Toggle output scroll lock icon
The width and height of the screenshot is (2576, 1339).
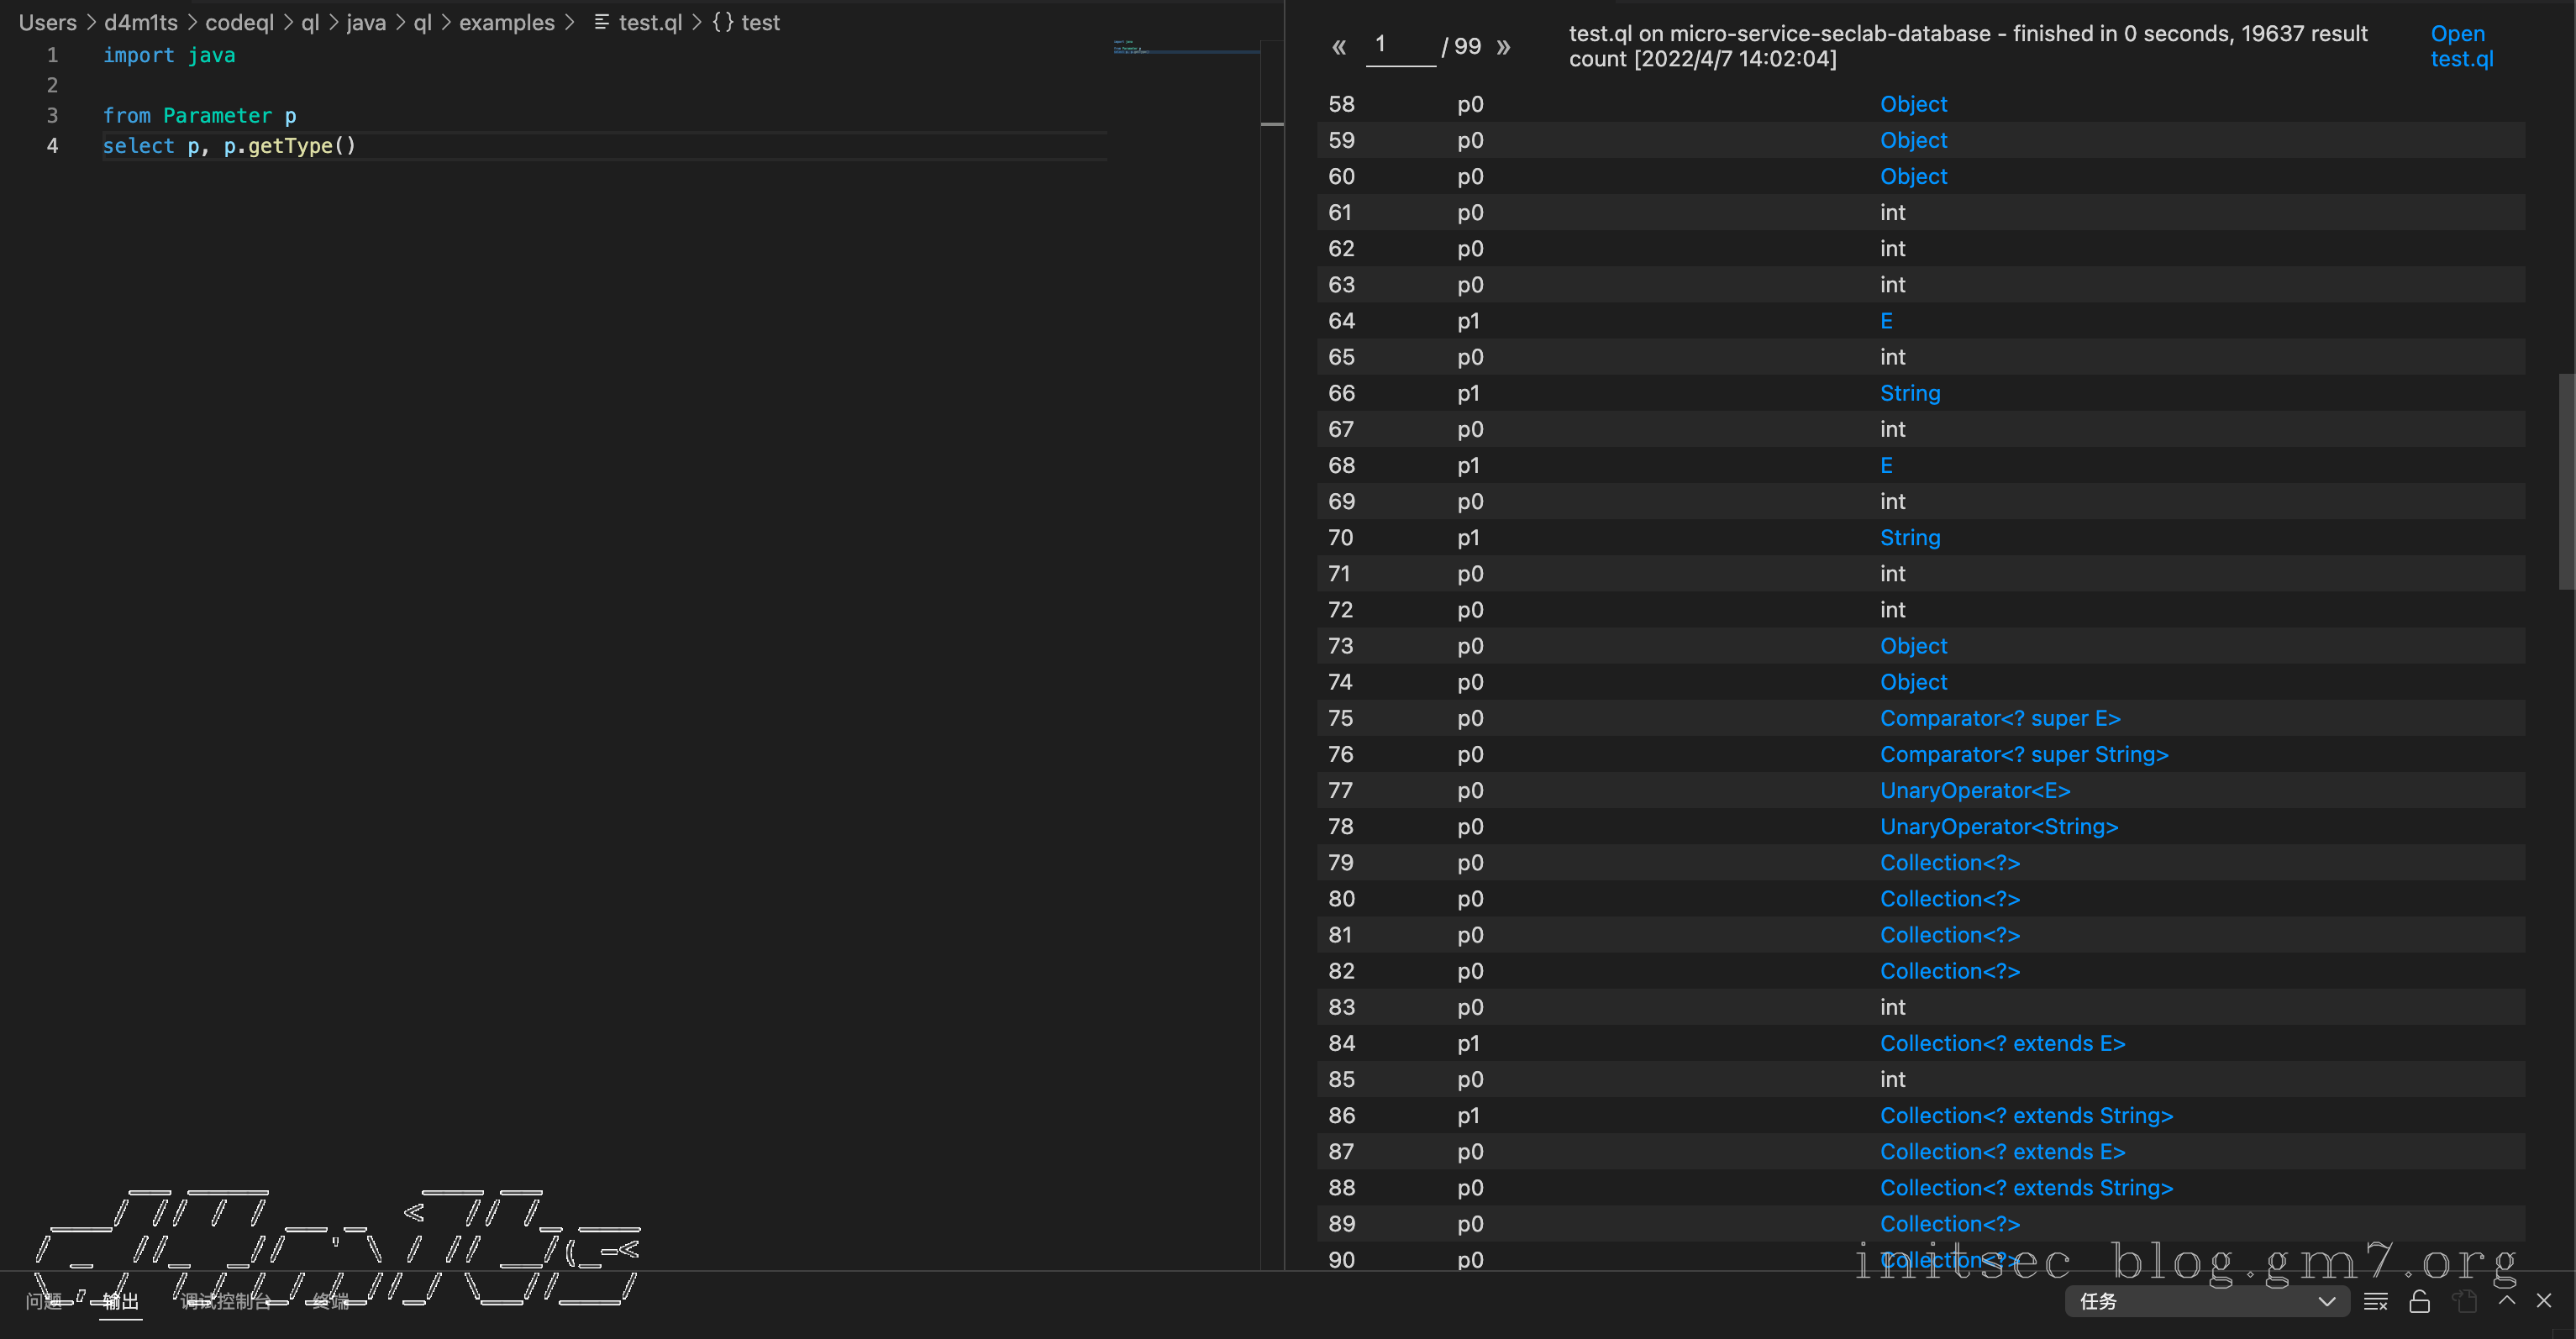coord(2420,1301)
